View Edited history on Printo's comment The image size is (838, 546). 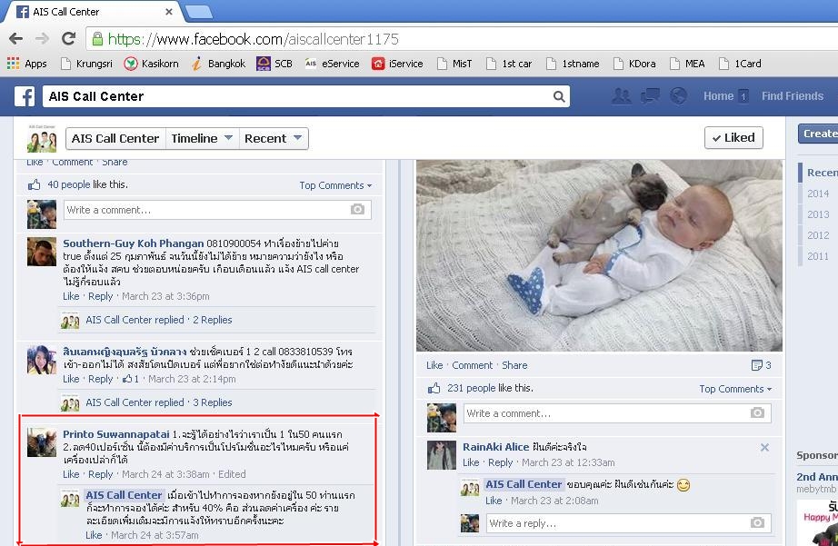(232, 474)
